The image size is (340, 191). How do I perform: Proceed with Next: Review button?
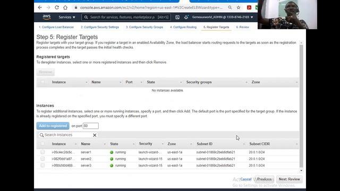tap(289, 179)
